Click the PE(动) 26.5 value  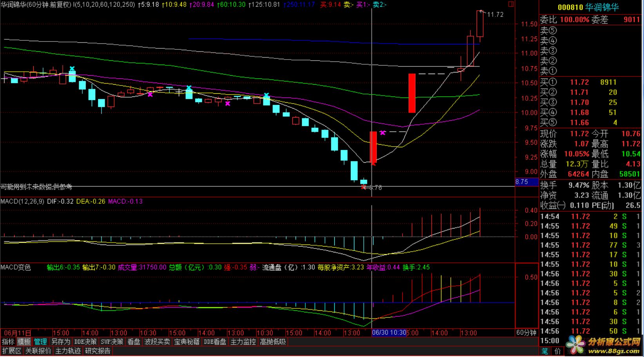click(x=633, y=205)
